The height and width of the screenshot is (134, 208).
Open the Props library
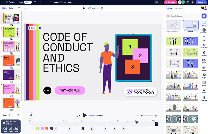(204, 61)
